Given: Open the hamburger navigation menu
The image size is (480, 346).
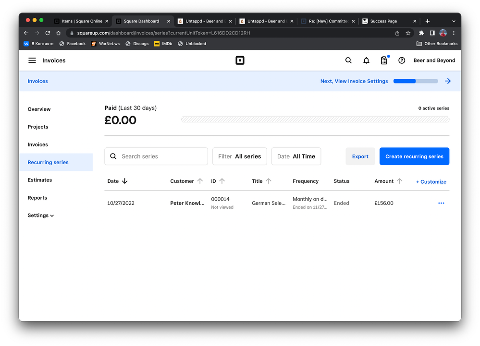Looking at the screenshot, I should click(32, 60).
